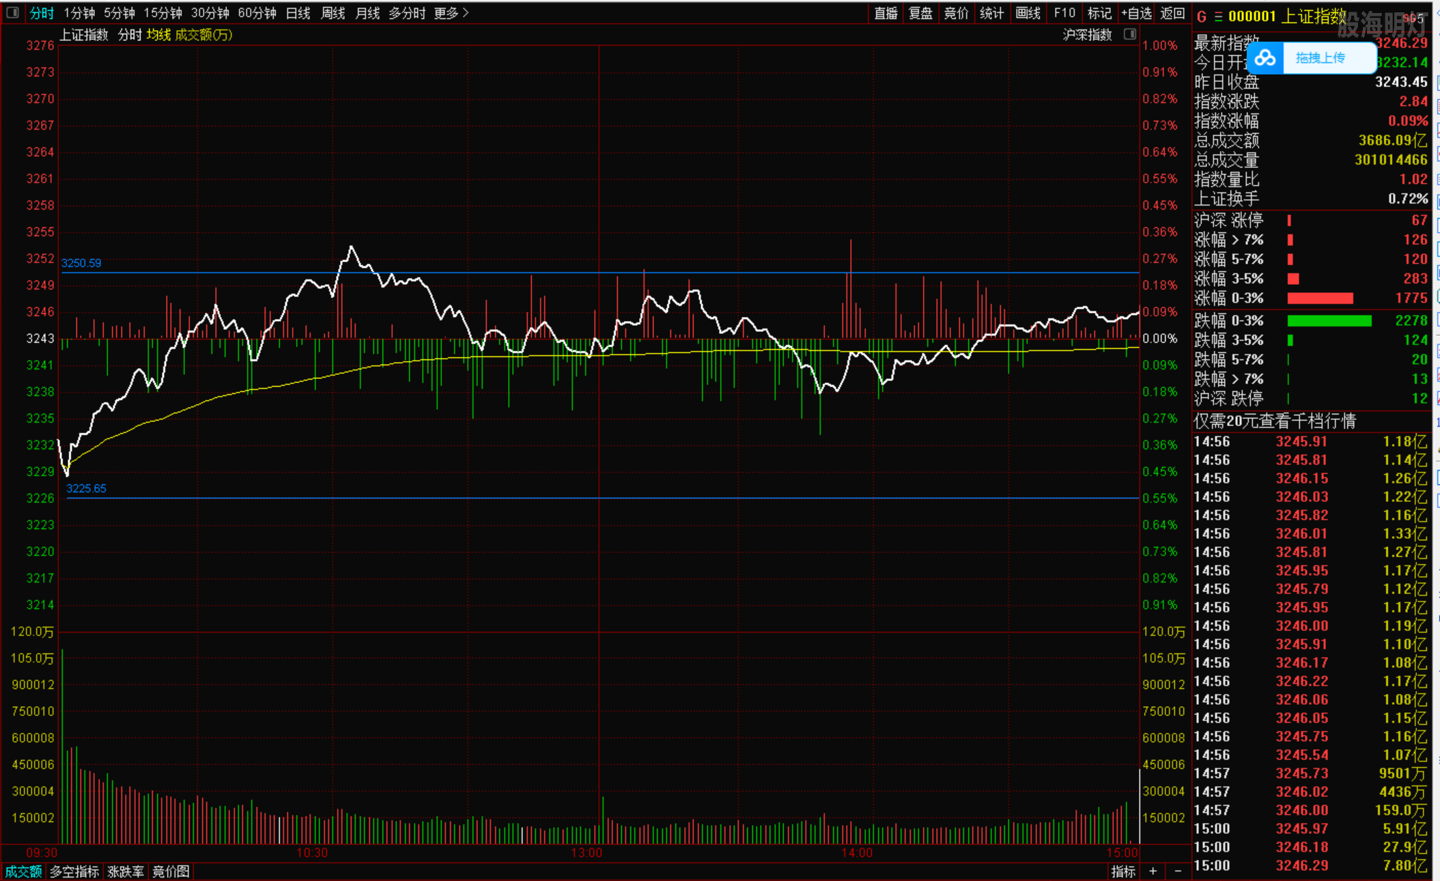Click the plus zoom icon near 指标
This screenshot has height=881, width=1440.
click(1153, 871)
